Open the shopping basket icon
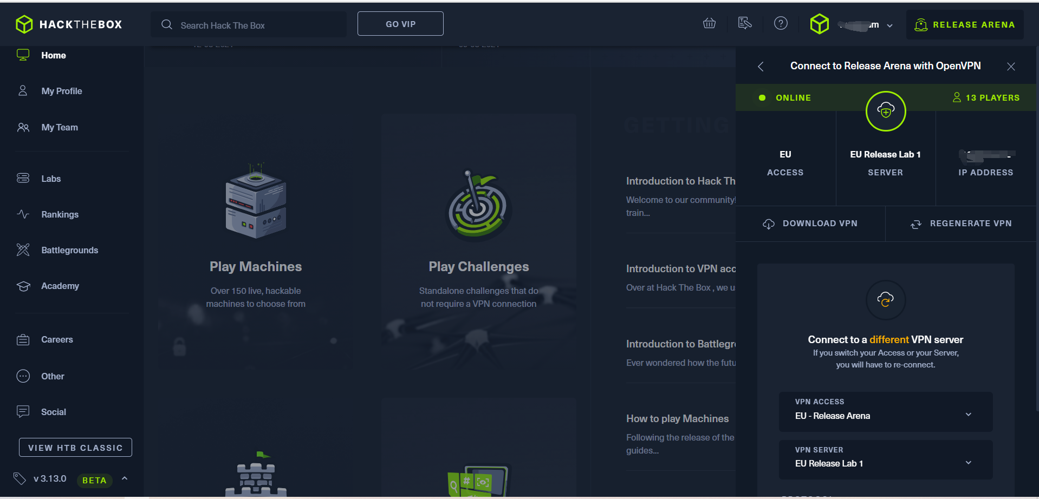This screenshot has height=499, width=1039. pyautogui.click(x=709, y=23)
